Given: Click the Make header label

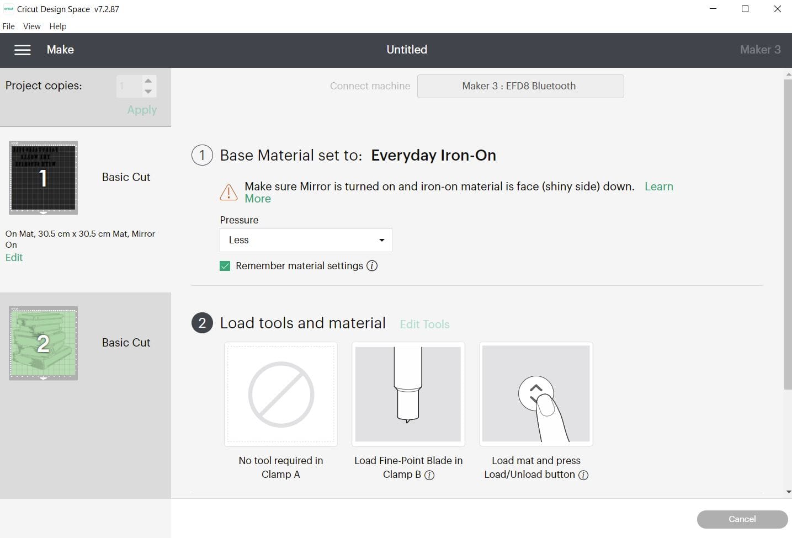Looking at the screenshot, I should coord(60,50).
